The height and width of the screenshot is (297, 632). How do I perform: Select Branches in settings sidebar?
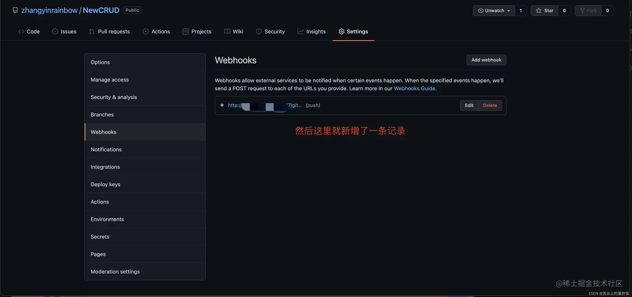coord(145,114)
